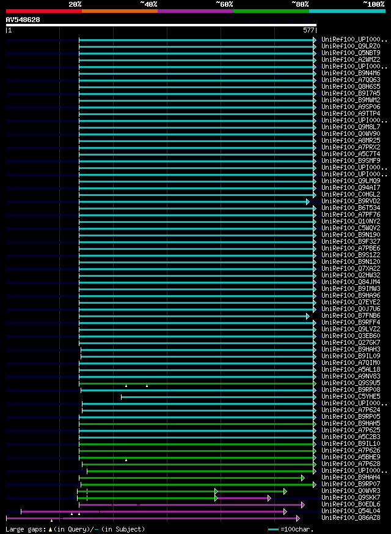Open hit UniRef100_Q5NBT9

tap(351, 53)
